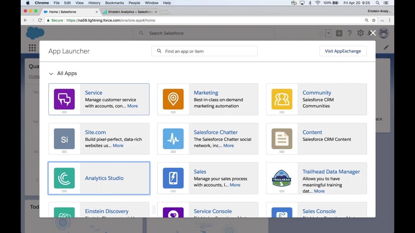Open the History menu
The image size is (415, 233).
(x=94, y=3)
